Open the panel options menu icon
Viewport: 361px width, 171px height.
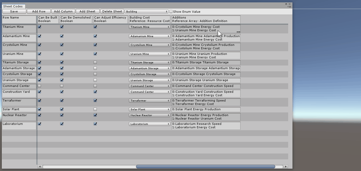tap(289, 7)
